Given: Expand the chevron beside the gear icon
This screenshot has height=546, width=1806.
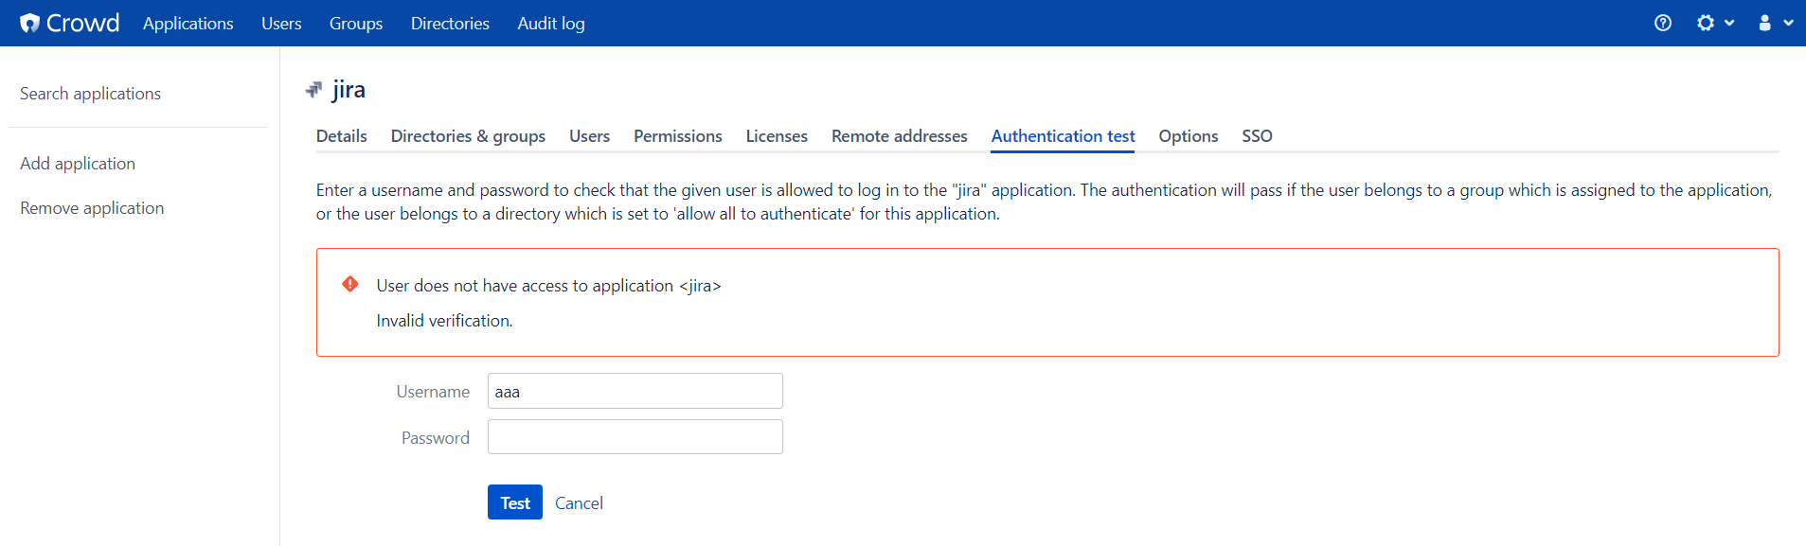Looking at the screenshot, I should point(1729,23).
